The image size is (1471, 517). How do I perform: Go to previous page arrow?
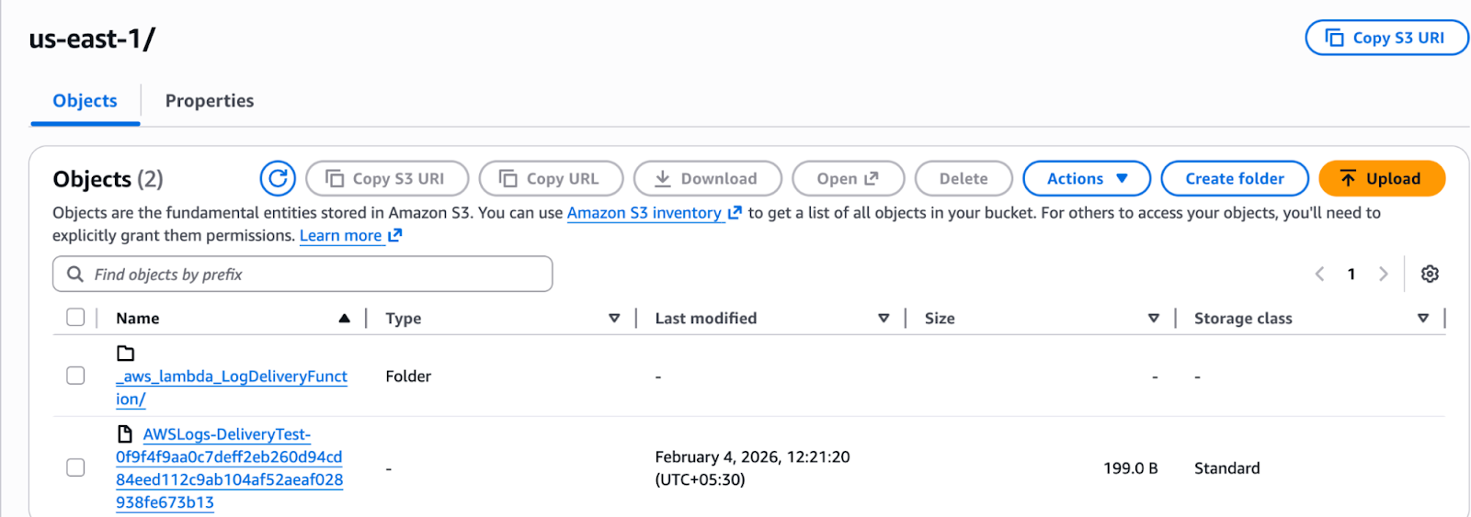coord(1319,274)
